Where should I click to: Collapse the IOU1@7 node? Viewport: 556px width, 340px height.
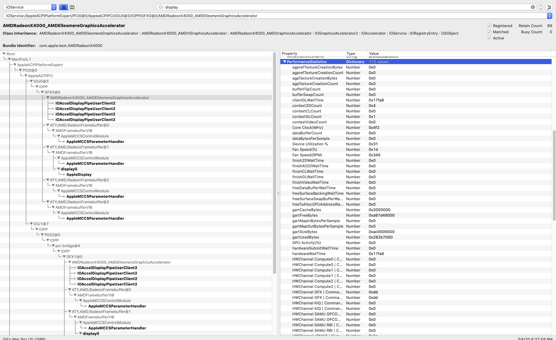31,224
